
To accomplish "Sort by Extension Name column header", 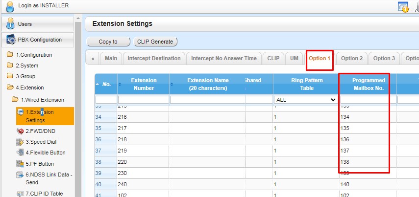I will [x=208, y=84].
